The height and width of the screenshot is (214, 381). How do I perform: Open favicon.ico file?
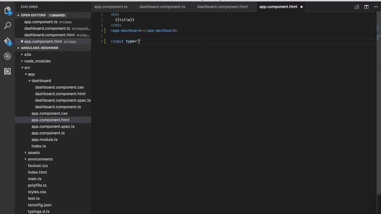click(x=53, y=166)
